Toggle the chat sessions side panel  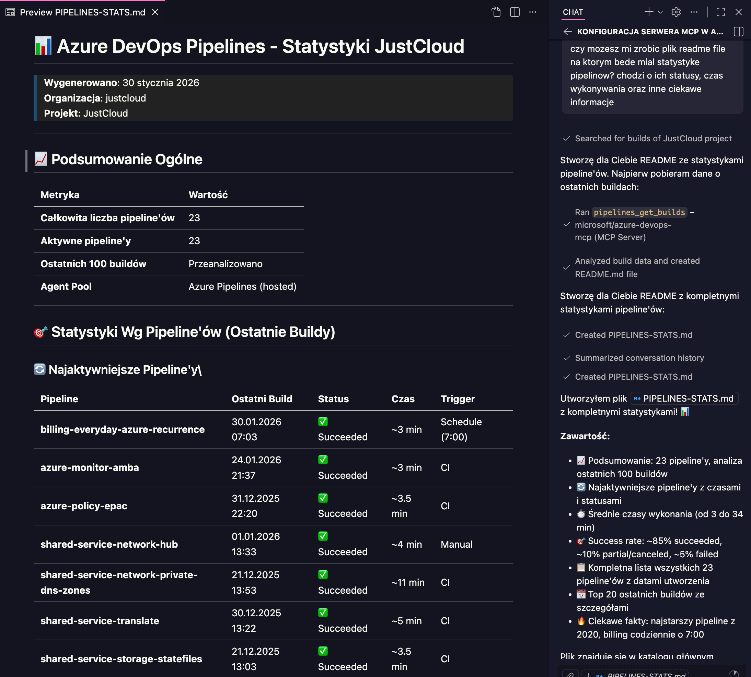click(x=738, y=32)
